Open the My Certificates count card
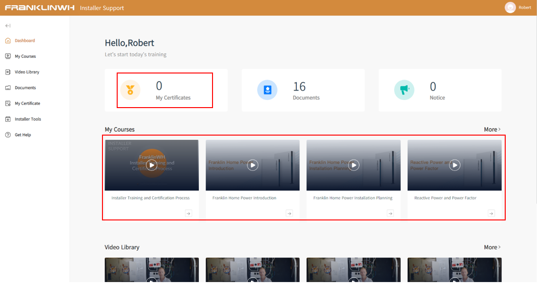This screenshot has height=283, width=537. coord(166,90)
